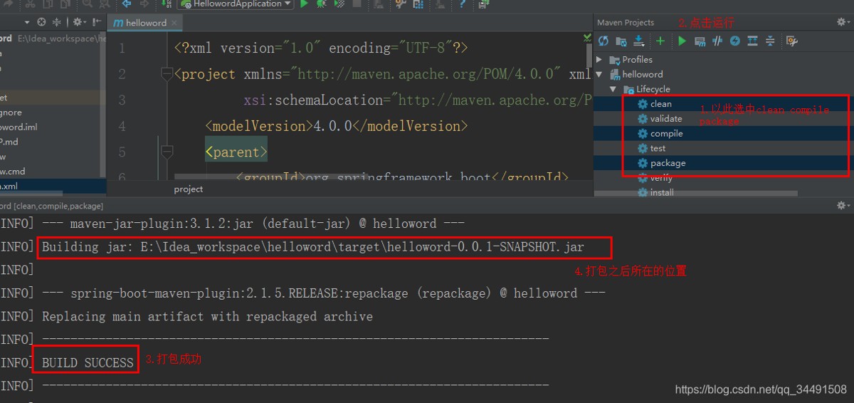Open Maven Projects panel gear menu
Screen dimensions: 854x403
tap(842, 22)
